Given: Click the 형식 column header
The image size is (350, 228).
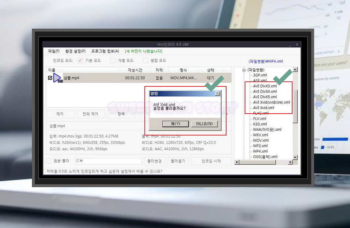Looking at the screenshot, I should click(x=183, y=70).
